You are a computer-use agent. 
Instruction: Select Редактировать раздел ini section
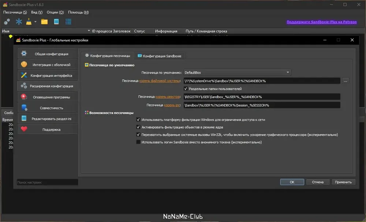pos(48,119)
